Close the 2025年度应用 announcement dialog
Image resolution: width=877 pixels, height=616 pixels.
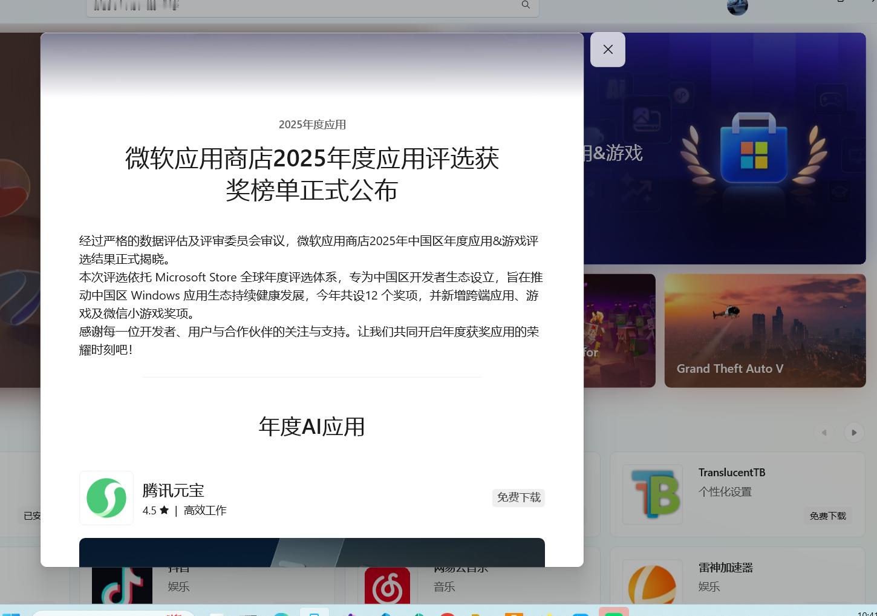click(x=608, y=50)
